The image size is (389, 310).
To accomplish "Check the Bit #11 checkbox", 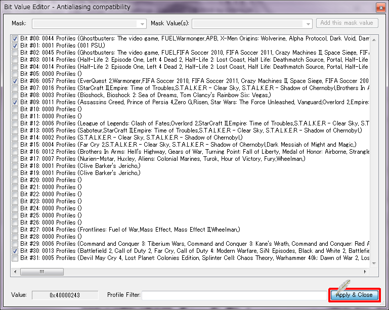I will pyautogui.click(x=15, y=116).
